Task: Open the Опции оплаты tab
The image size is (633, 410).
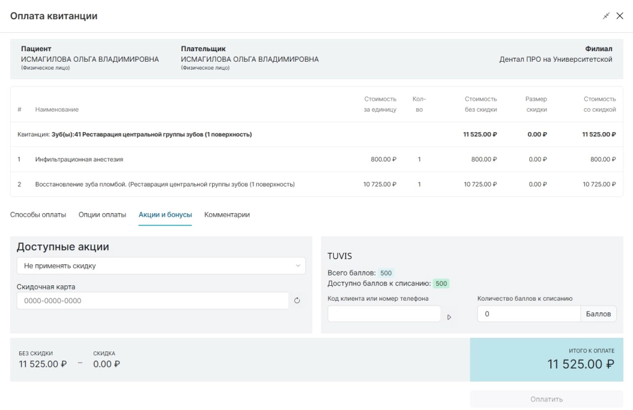Action: click(102, 214)
